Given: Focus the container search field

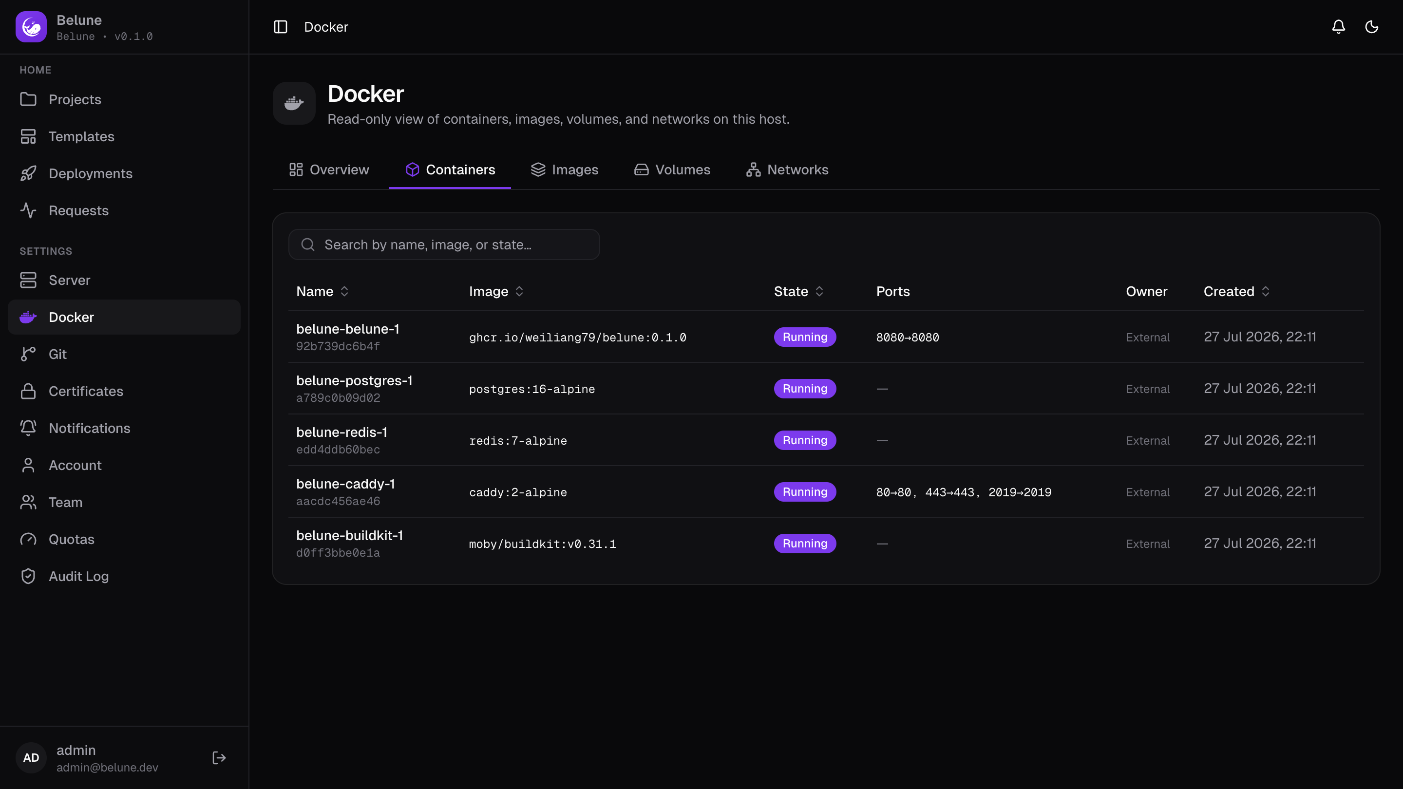Looking at the screenshot, I should coord(444,244).
